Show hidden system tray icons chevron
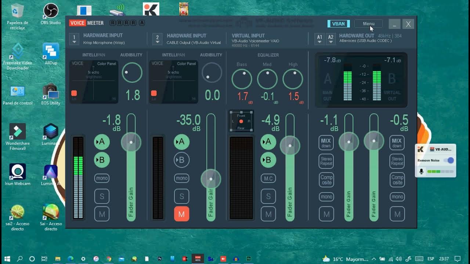This screenshot has height=264, width=470. coord(374,259)
